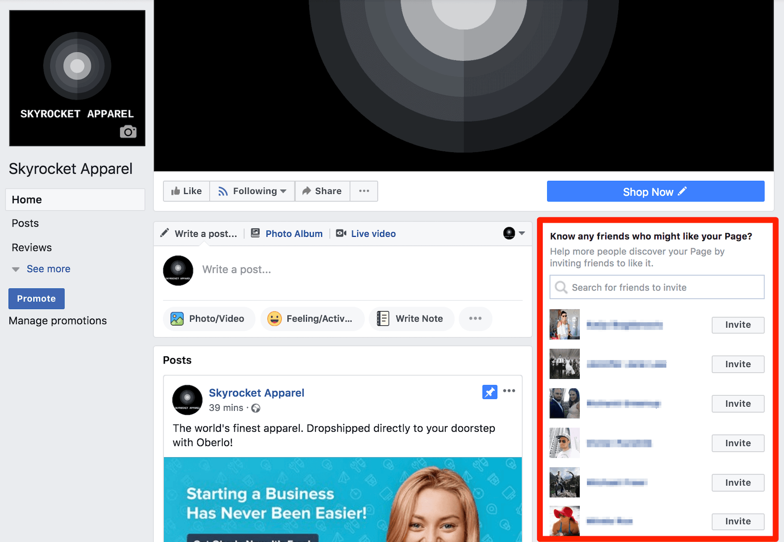Click the Search for friends to invite field
Image resolution: width=784 pixels, height=542 pixels.
point(656,287)
